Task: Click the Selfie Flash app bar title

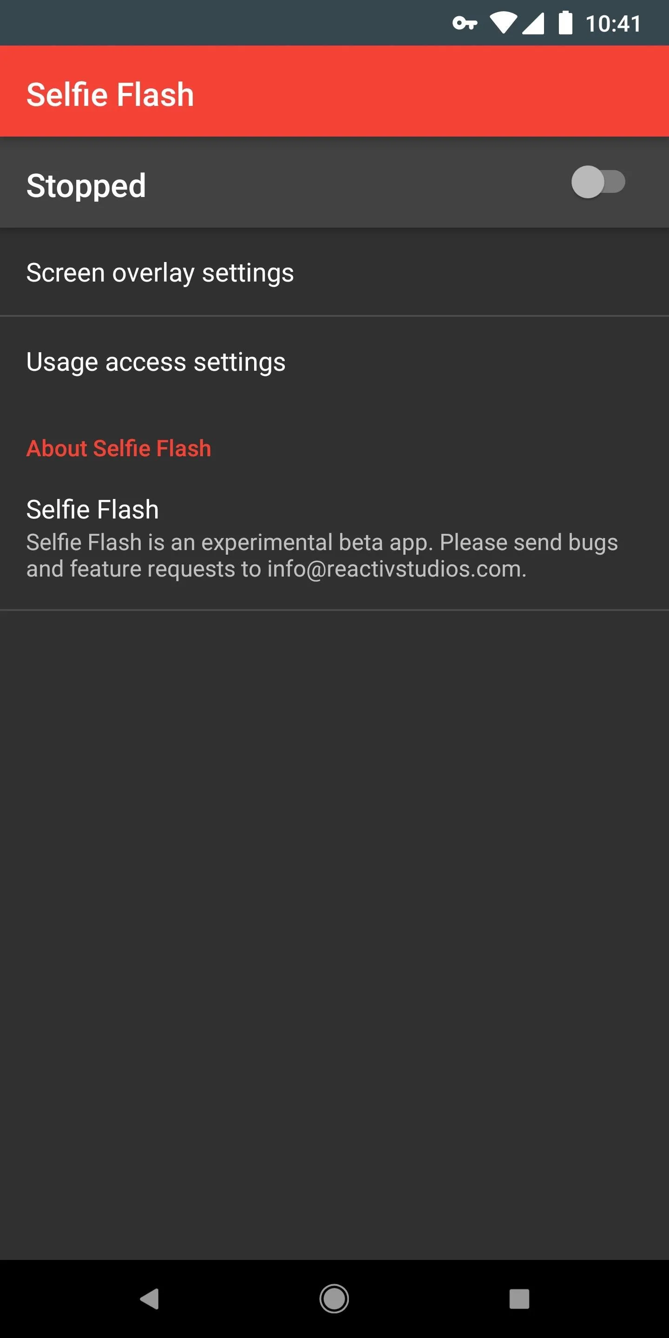Action: [110, 94]
